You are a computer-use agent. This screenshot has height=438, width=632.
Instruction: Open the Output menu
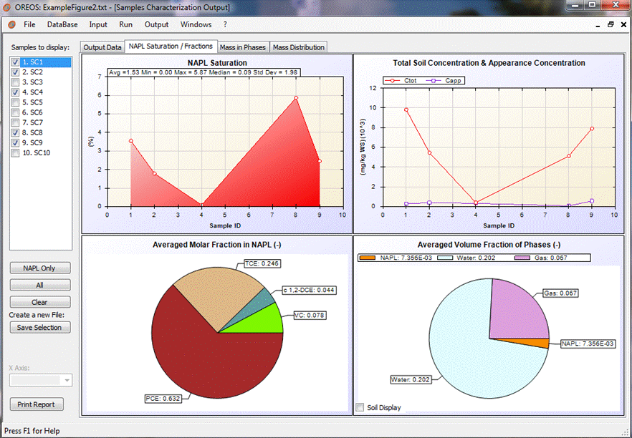[x=156, y=24]
